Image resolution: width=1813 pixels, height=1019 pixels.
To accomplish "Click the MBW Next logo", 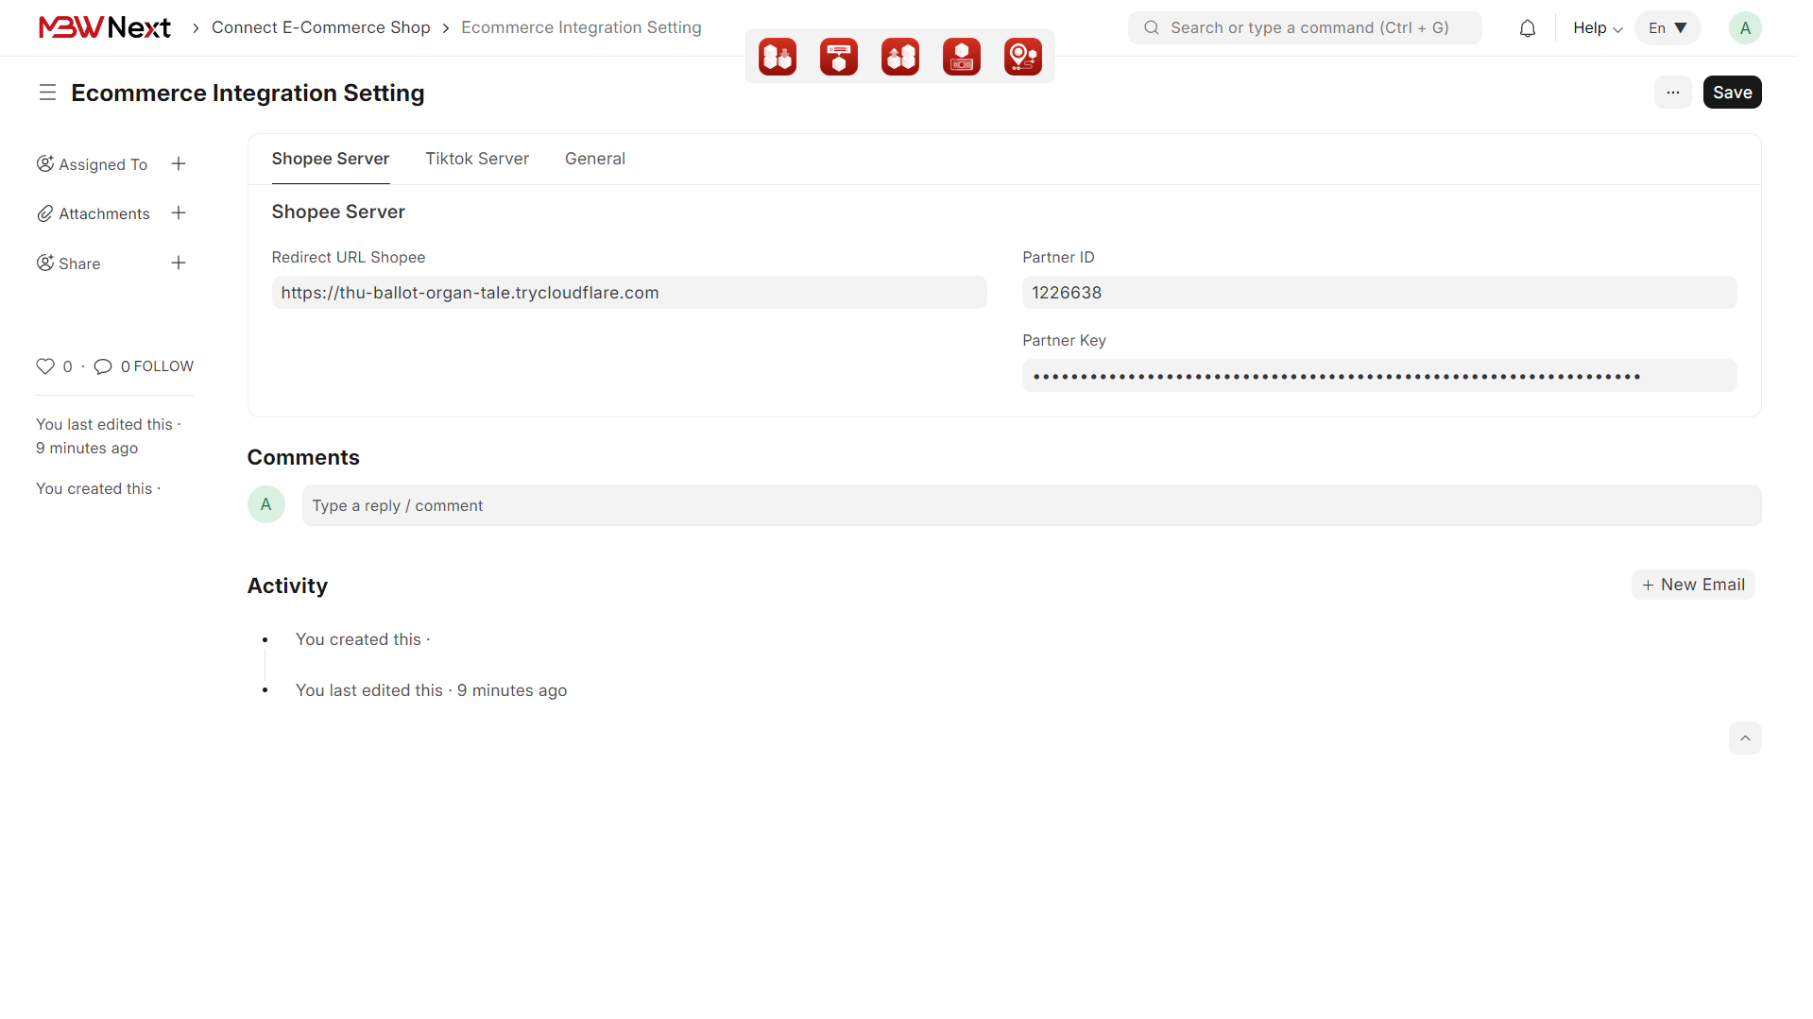I will pos(104,27).
